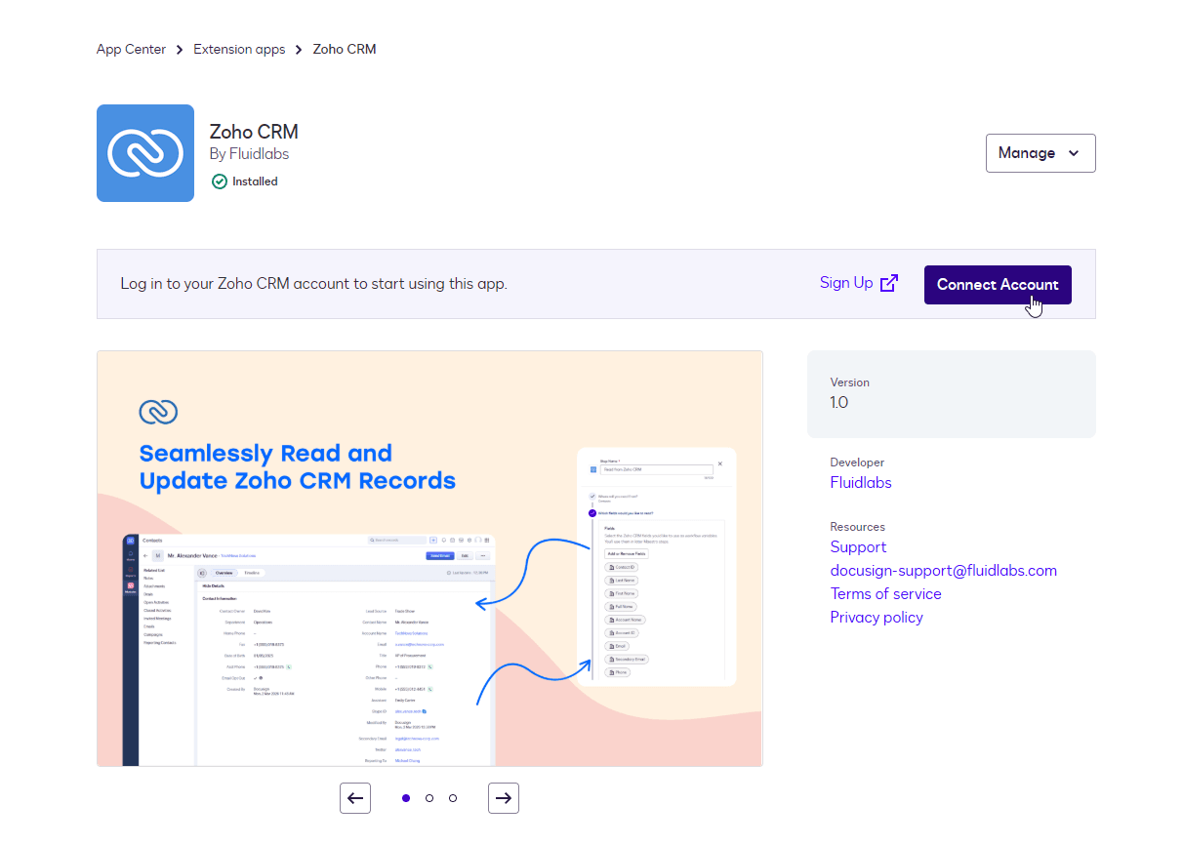Open the Support resource link
This screenshot has height=845, width=1183.
(858, 546)
